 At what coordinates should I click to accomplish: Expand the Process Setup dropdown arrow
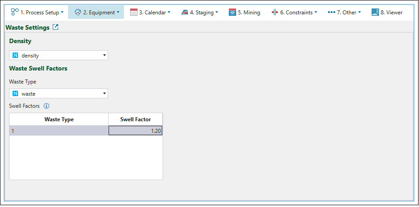point(62,12)
